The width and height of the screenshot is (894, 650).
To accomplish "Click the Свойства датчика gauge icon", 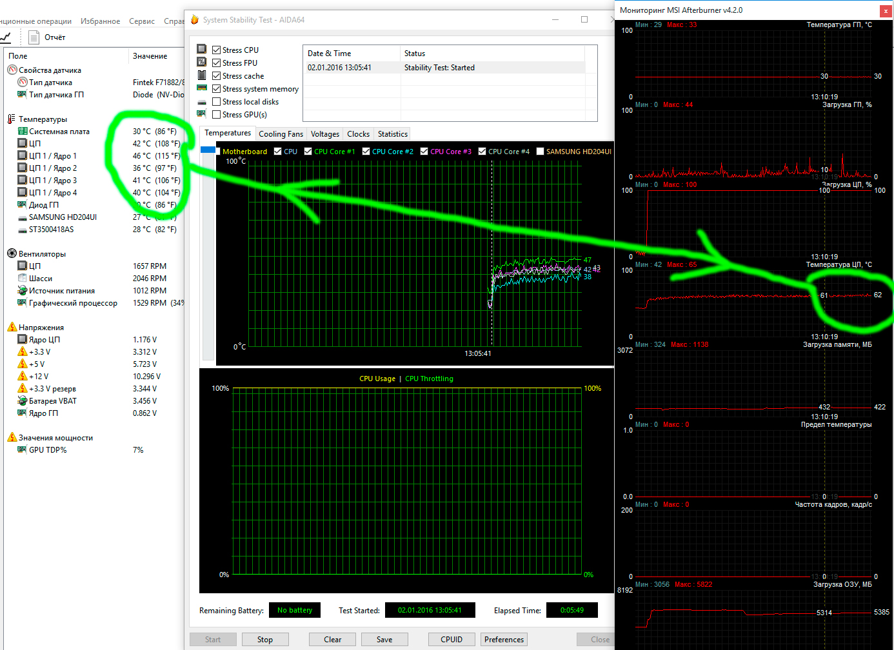I will (12, 70).
